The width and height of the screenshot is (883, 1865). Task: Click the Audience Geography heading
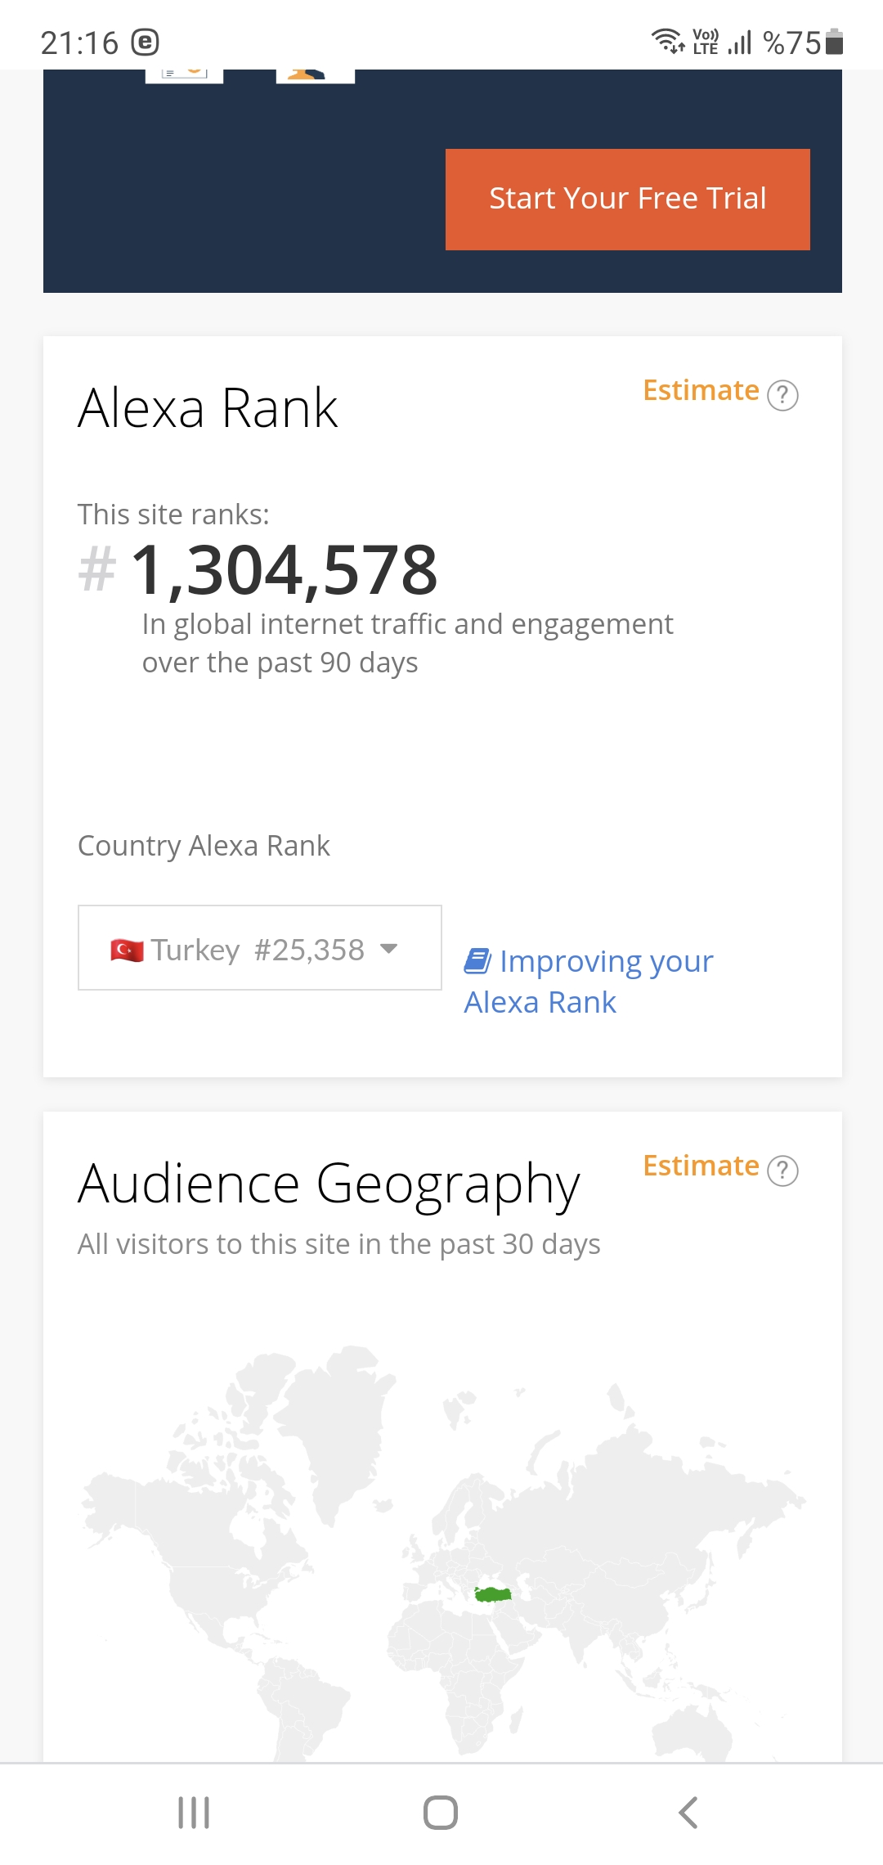(329, 1184)
